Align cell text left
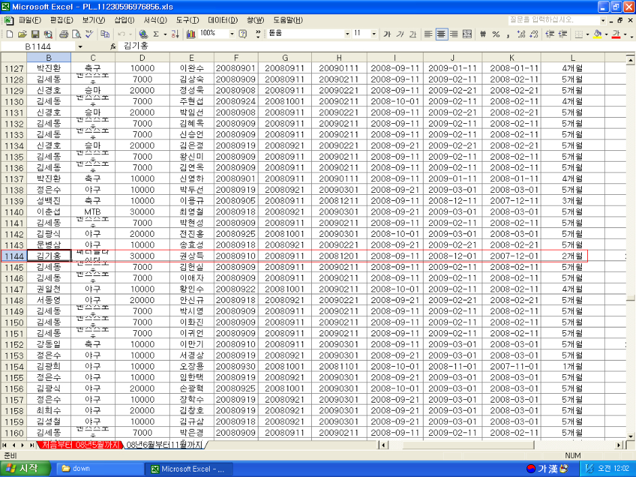Viewport: 636px width, 477px height. [428, 34]
